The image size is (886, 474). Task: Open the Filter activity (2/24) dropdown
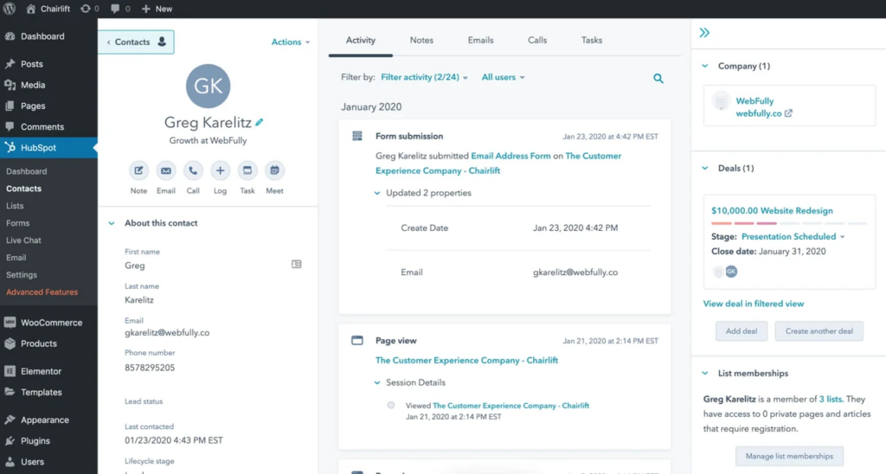tap(424, 78)
